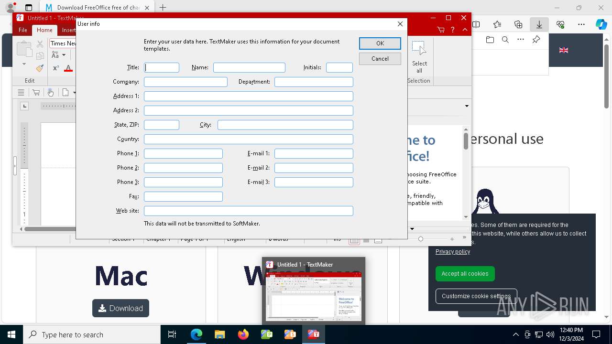612x344 pixels.
Task: Expand status bar double chevron
Action: (x=464, y=237)
